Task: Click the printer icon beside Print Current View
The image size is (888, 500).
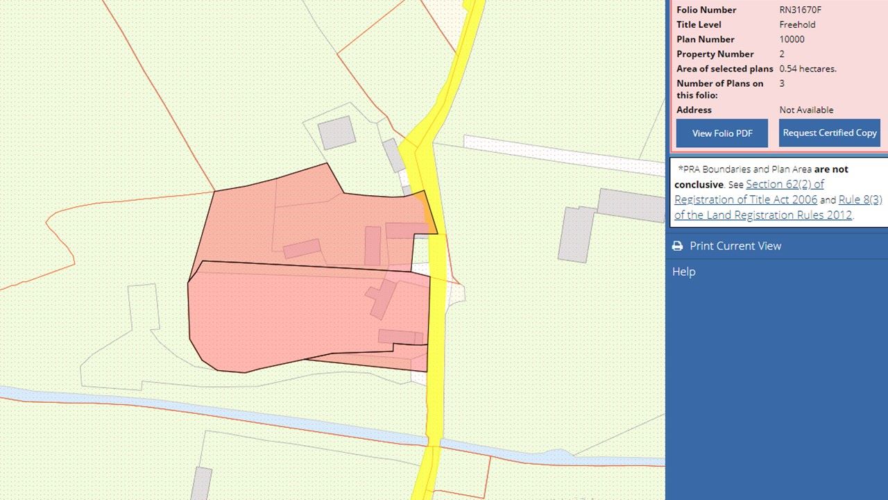Action: (677, 247)
